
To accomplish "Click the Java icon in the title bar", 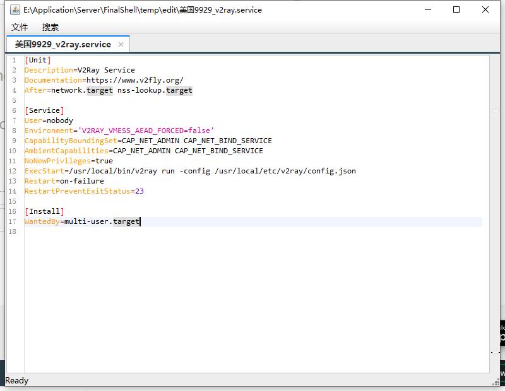I will (x=15, y=9).
